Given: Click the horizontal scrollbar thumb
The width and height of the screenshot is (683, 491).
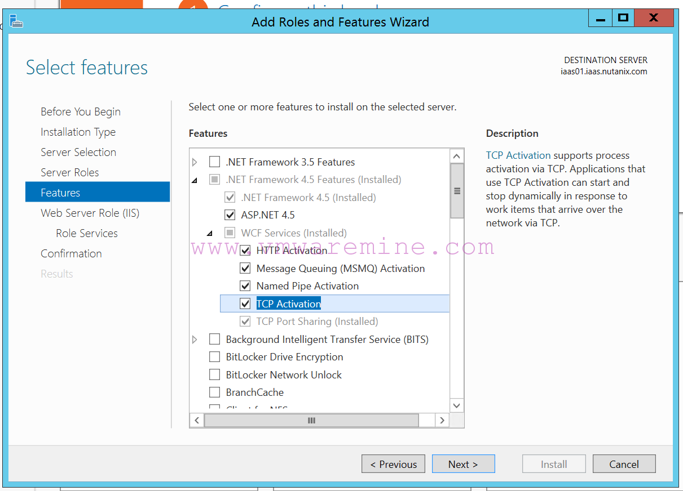Looking at the screenshot, I should [311, 420].
